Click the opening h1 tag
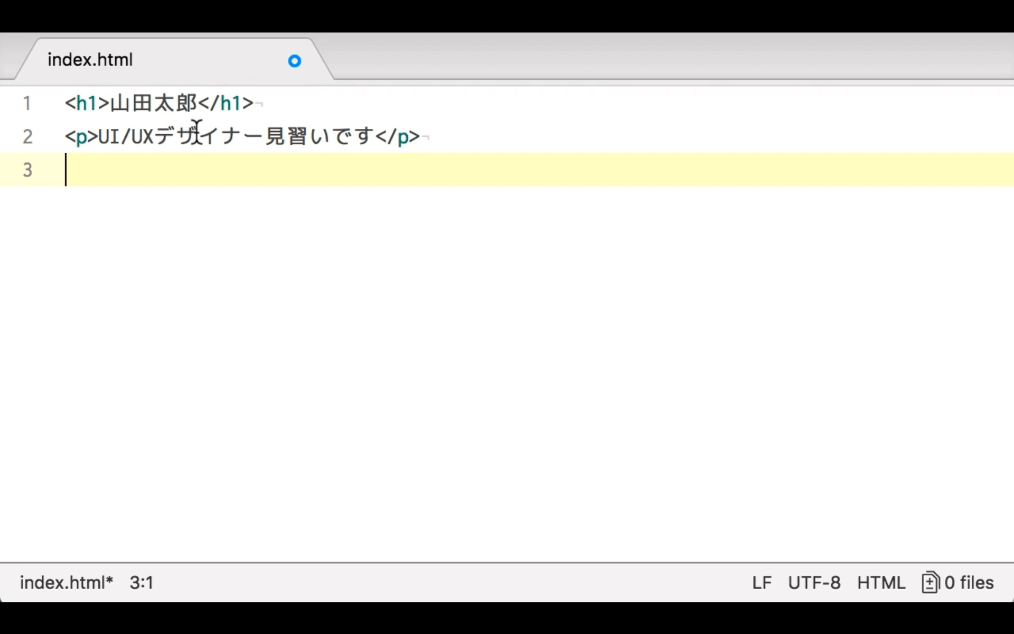Screen dimensions: 1014x634 point(87,103)
